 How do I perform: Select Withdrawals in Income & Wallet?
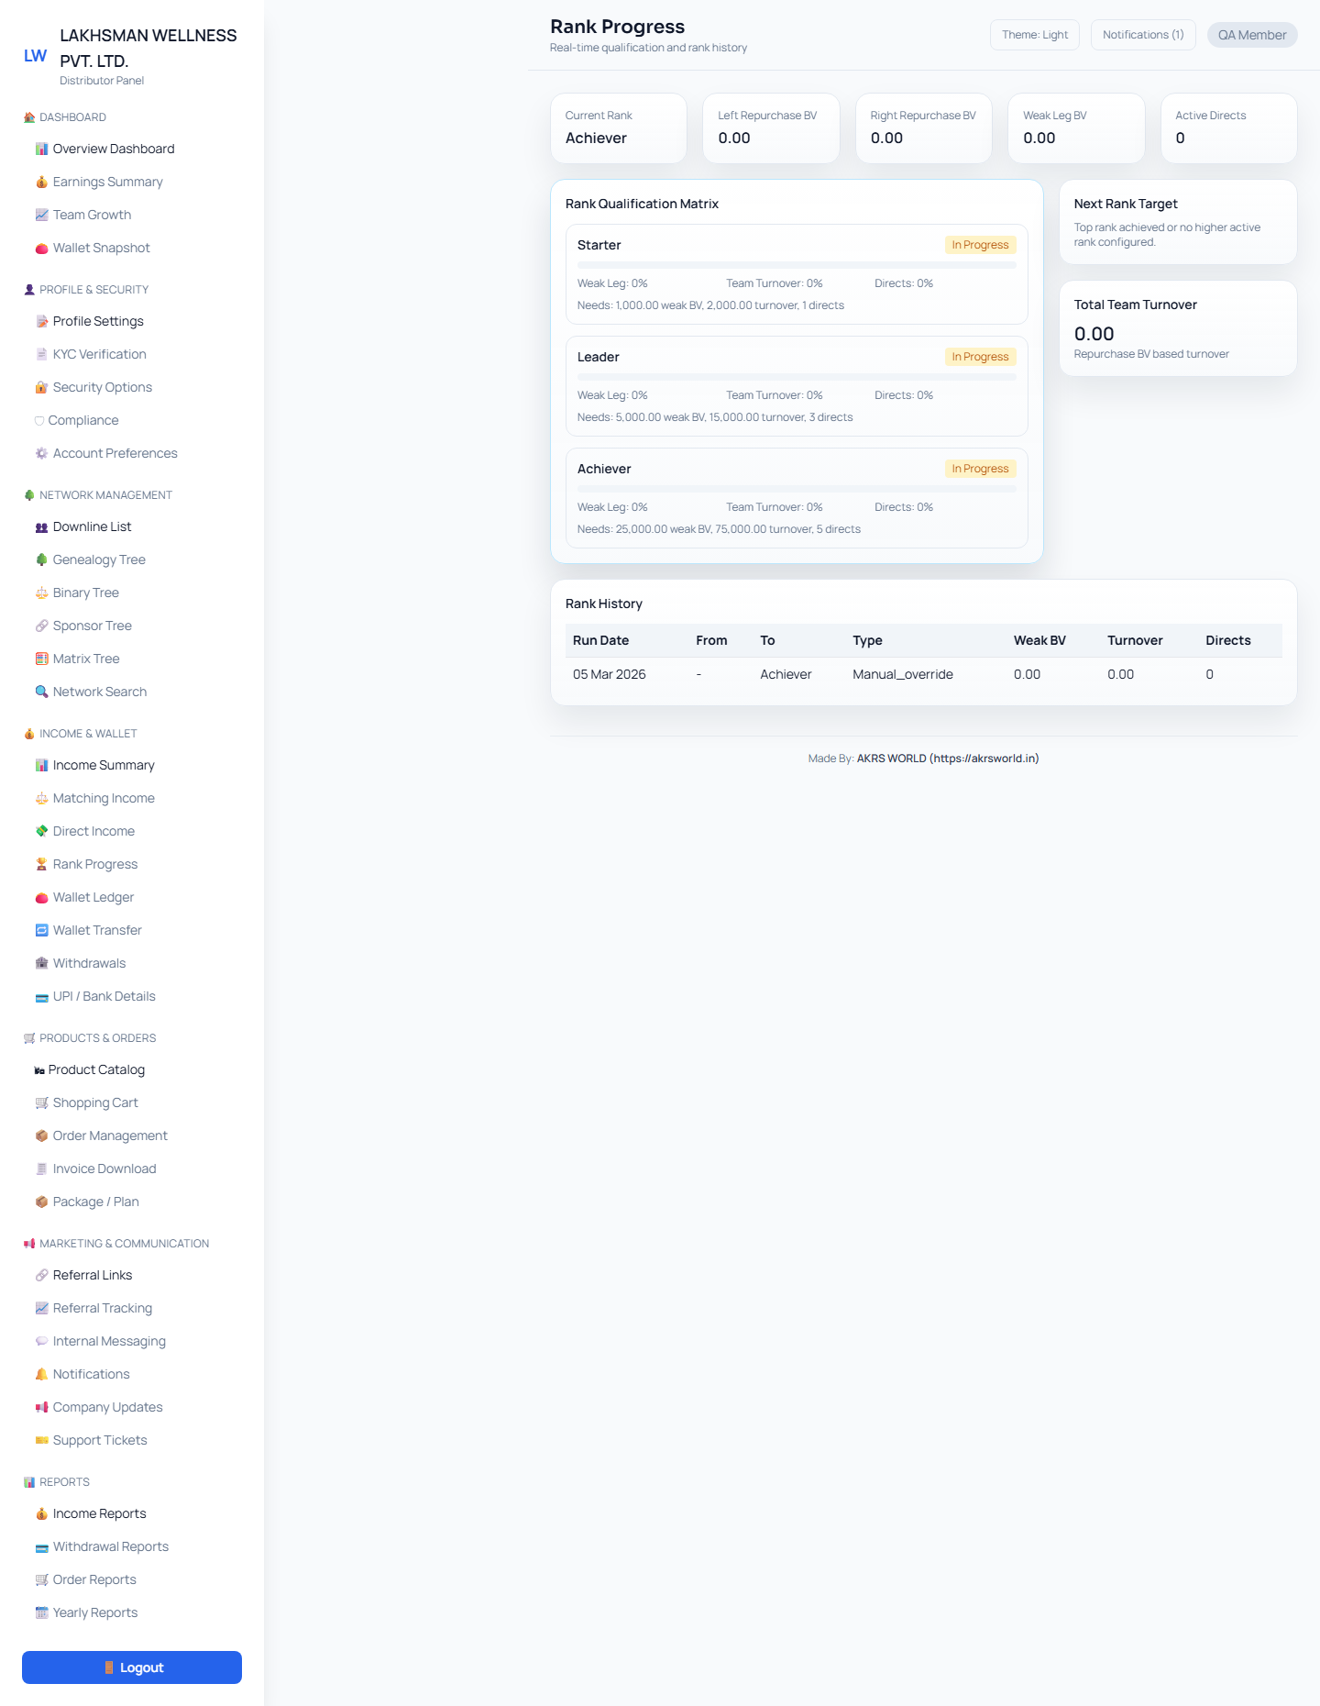[x=89, y=963]
